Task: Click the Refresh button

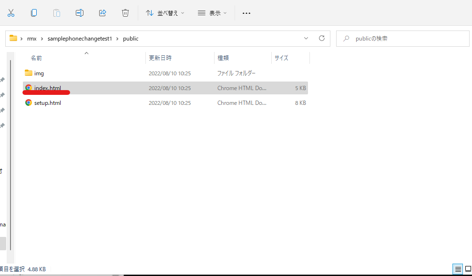Action: pyautogui.click(x=322, y=38)
